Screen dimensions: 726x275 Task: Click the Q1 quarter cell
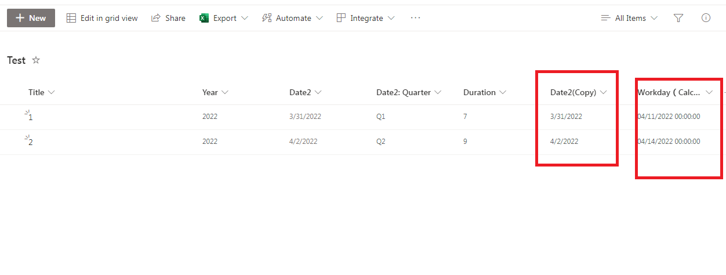[x=380, y=117]
